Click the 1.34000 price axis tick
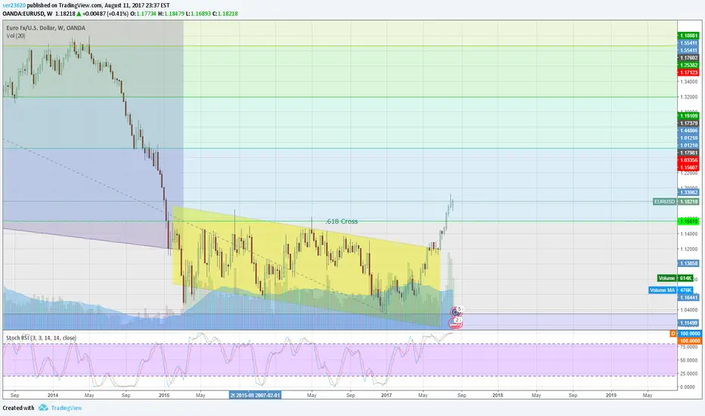705x416 pixels. click(x=688, y=82)
